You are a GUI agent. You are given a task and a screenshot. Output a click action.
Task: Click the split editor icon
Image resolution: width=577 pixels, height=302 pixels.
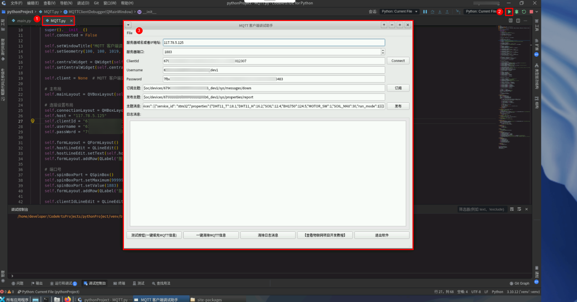(x=518, y=21)
